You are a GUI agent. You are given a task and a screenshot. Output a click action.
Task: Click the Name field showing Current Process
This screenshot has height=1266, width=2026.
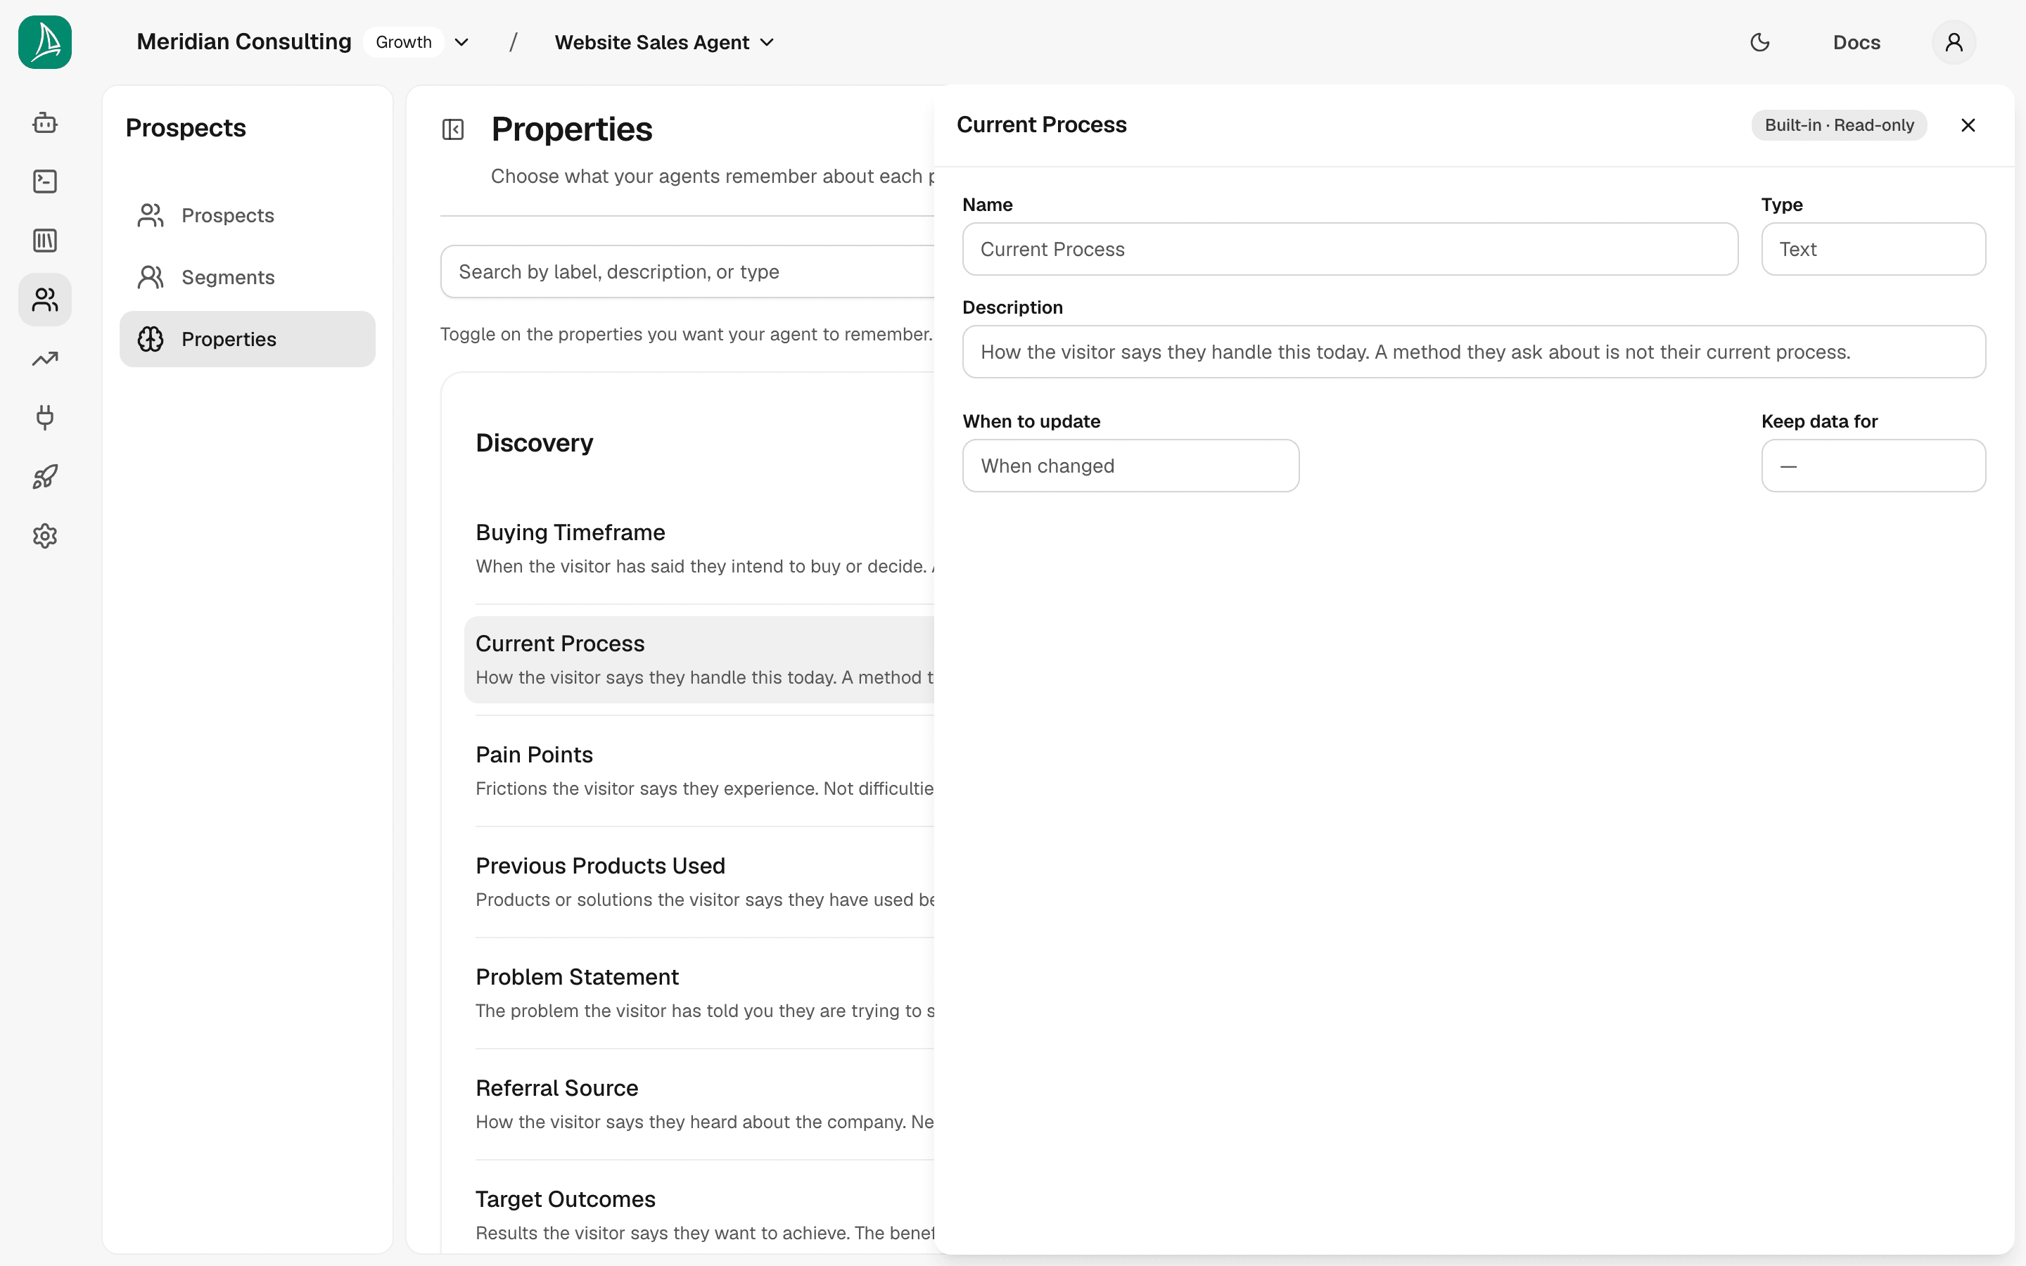click(x=1349, y=249)
